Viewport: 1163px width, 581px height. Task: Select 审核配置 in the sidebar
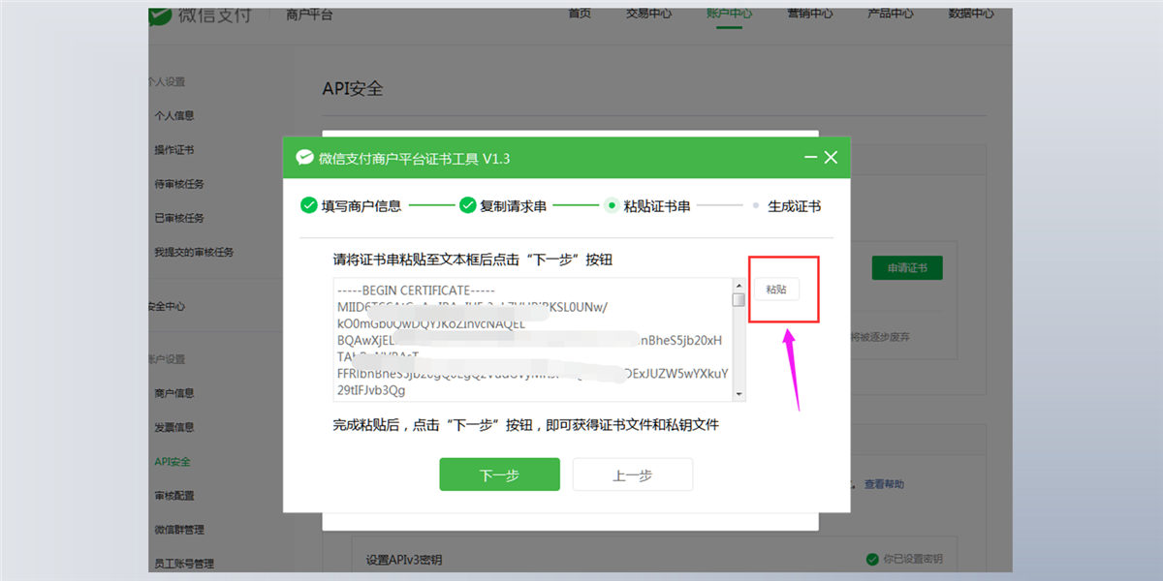[x=174, y=496]
